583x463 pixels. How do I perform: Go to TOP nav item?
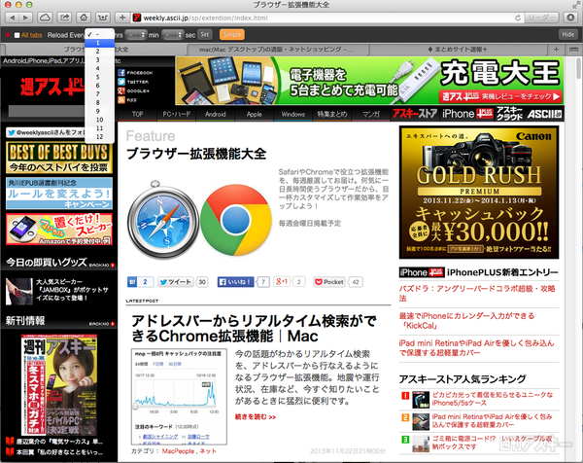pos(138,114)
